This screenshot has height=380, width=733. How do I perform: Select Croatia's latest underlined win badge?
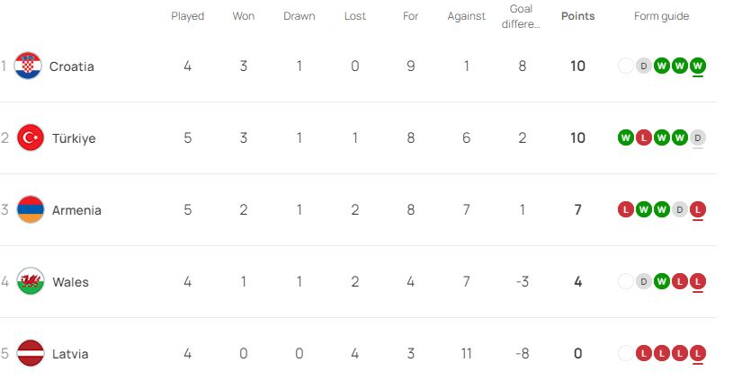(697, 66)
